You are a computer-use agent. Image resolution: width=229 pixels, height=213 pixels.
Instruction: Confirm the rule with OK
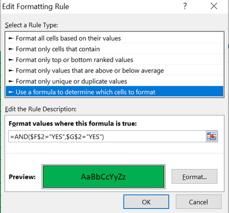click(x=146, y=202)
